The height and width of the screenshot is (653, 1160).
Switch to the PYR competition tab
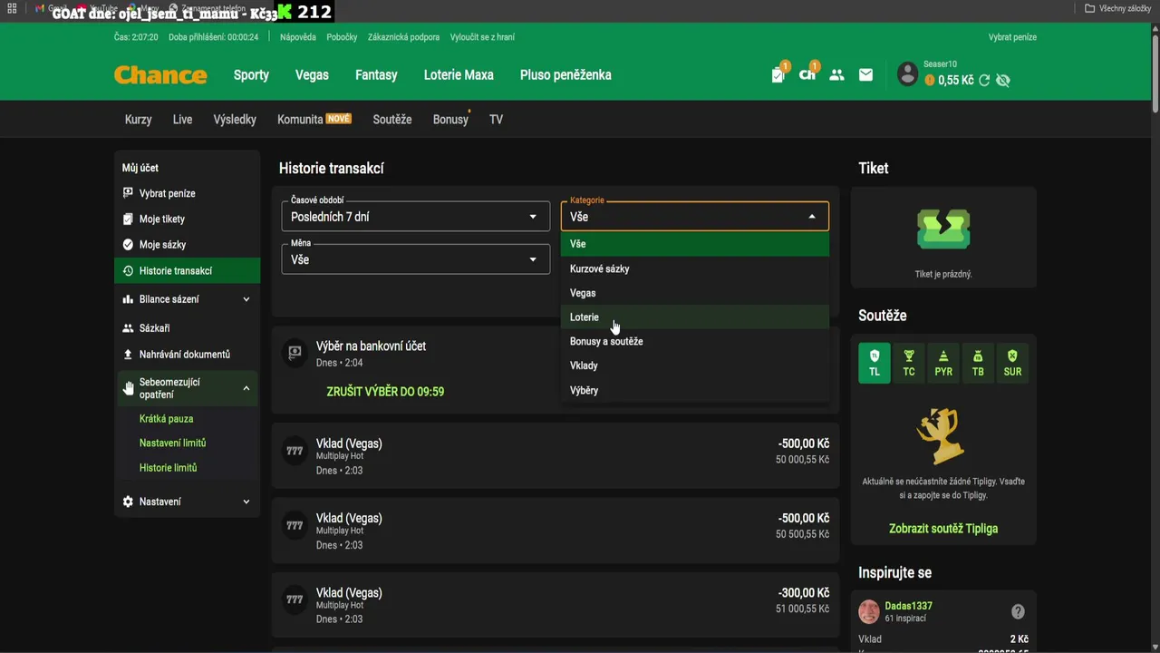pos(943,363)
